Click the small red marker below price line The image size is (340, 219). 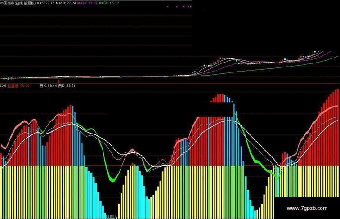(58, 81)
